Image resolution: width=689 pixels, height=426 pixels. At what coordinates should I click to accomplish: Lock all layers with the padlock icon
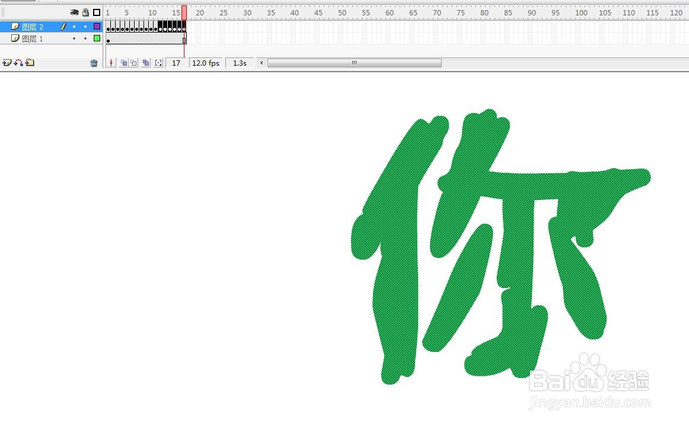click(84, 12)
